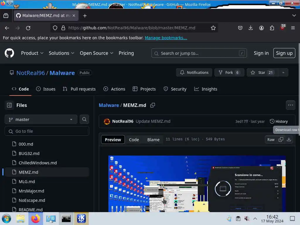Click the browser back arrow
The image size is (300, 225).
click(7, 28)
